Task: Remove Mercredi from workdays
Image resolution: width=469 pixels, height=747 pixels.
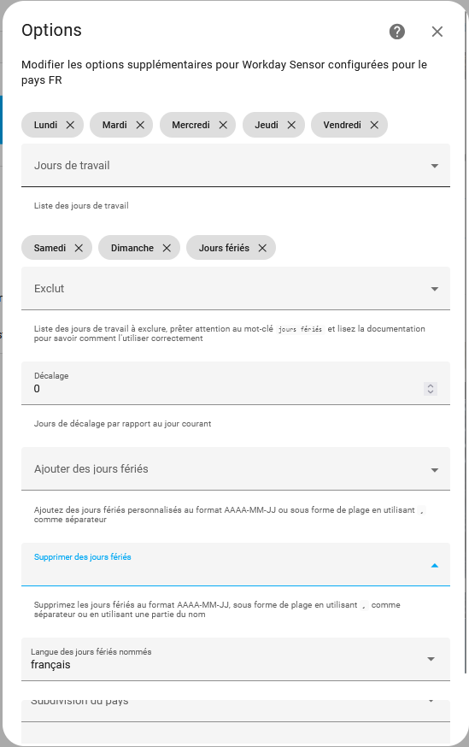Action: click(223, 125)
